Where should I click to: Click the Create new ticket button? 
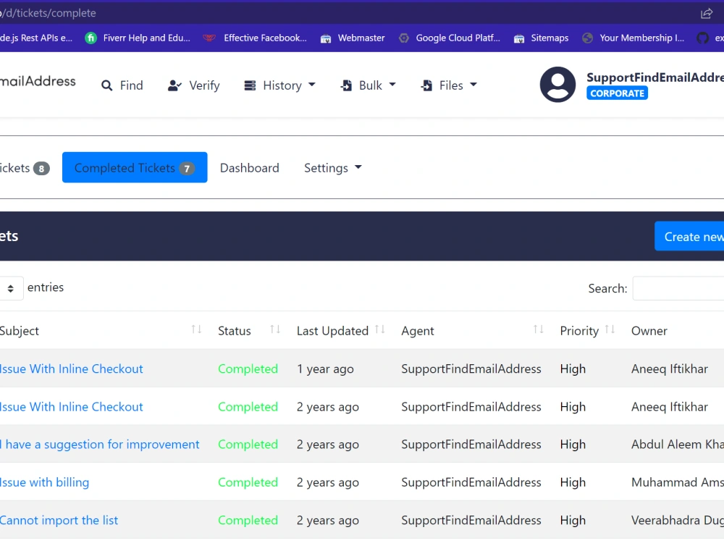tap(689, 237)
